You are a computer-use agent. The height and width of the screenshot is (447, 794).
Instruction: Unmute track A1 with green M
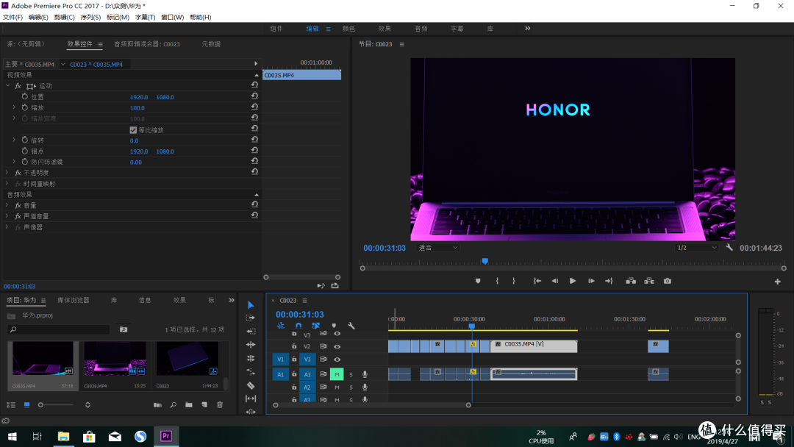[337, 375]
